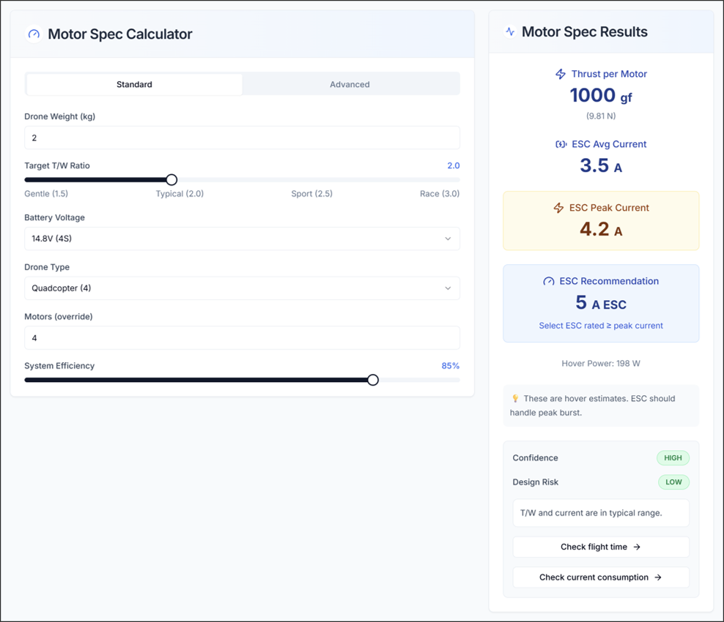The width and height of the screenshot is (724, 622).
Task: Switch to the Advanced tab
Action: pyautogui.click(x=350, y=83)
